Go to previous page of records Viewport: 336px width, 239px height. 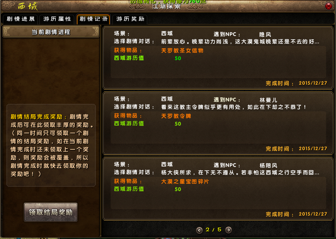tap(199, 230)
